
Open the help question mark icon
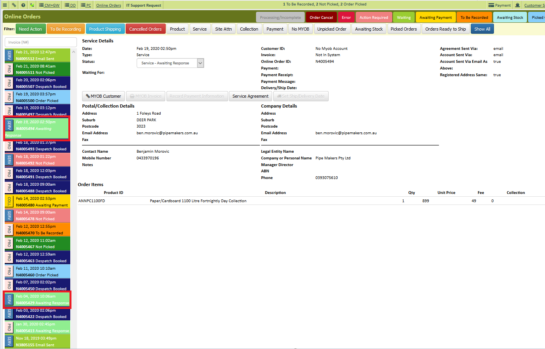[x=23, y=5]
